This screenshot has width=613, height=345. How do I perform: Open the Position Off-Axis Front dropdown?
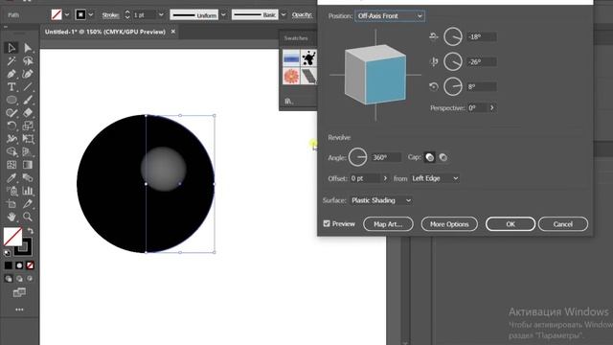click(390, 16)
